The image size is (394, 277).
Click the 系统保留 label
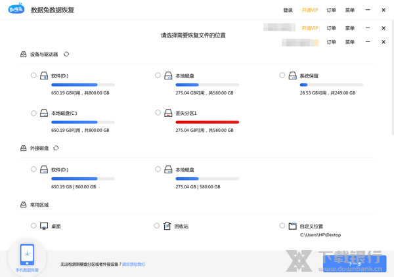click(x=309, y=76)
